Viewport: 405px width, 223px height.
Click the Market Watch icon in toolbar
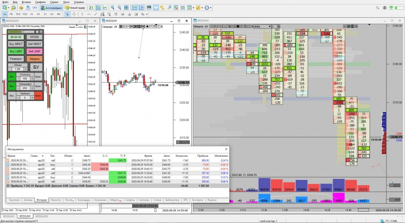[21, 8]
